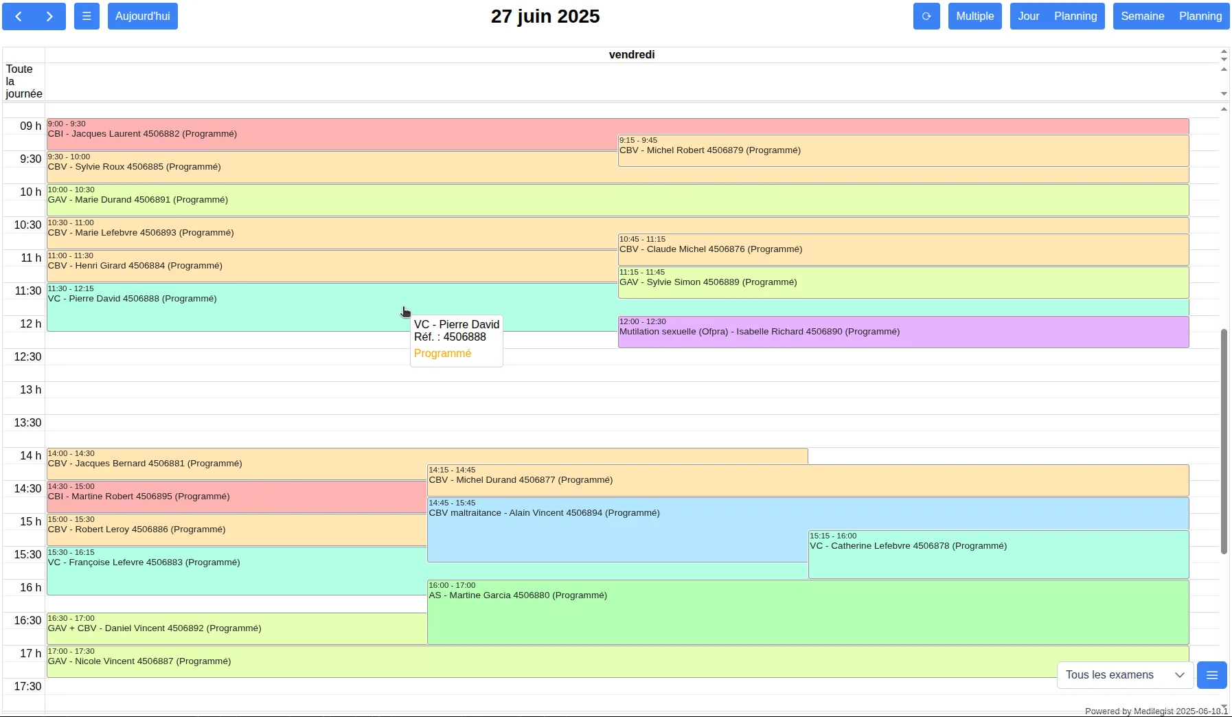Open the VC Catherine Lefebvre 4506878 appointment

[999, 554]
